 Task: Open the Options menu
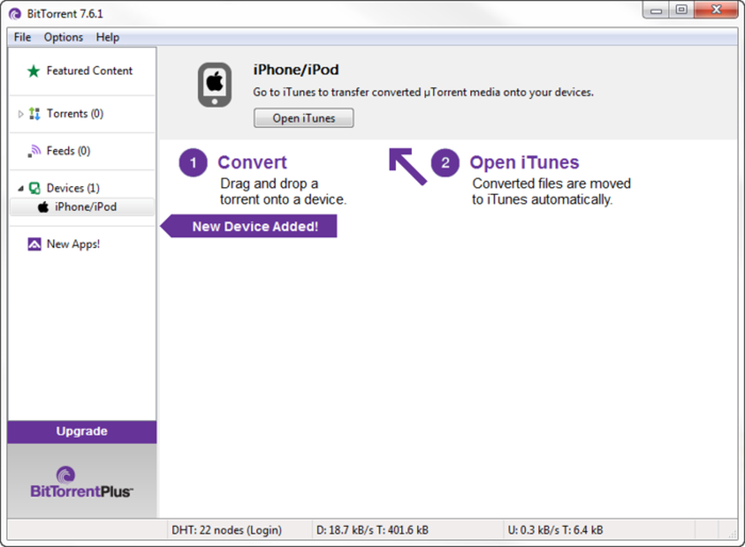point(64,37)
